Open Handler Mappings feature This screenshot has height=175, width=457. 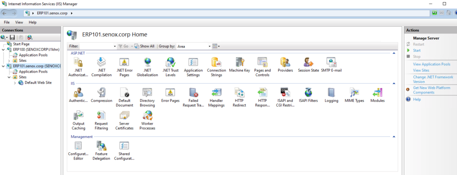coord(216,98)
